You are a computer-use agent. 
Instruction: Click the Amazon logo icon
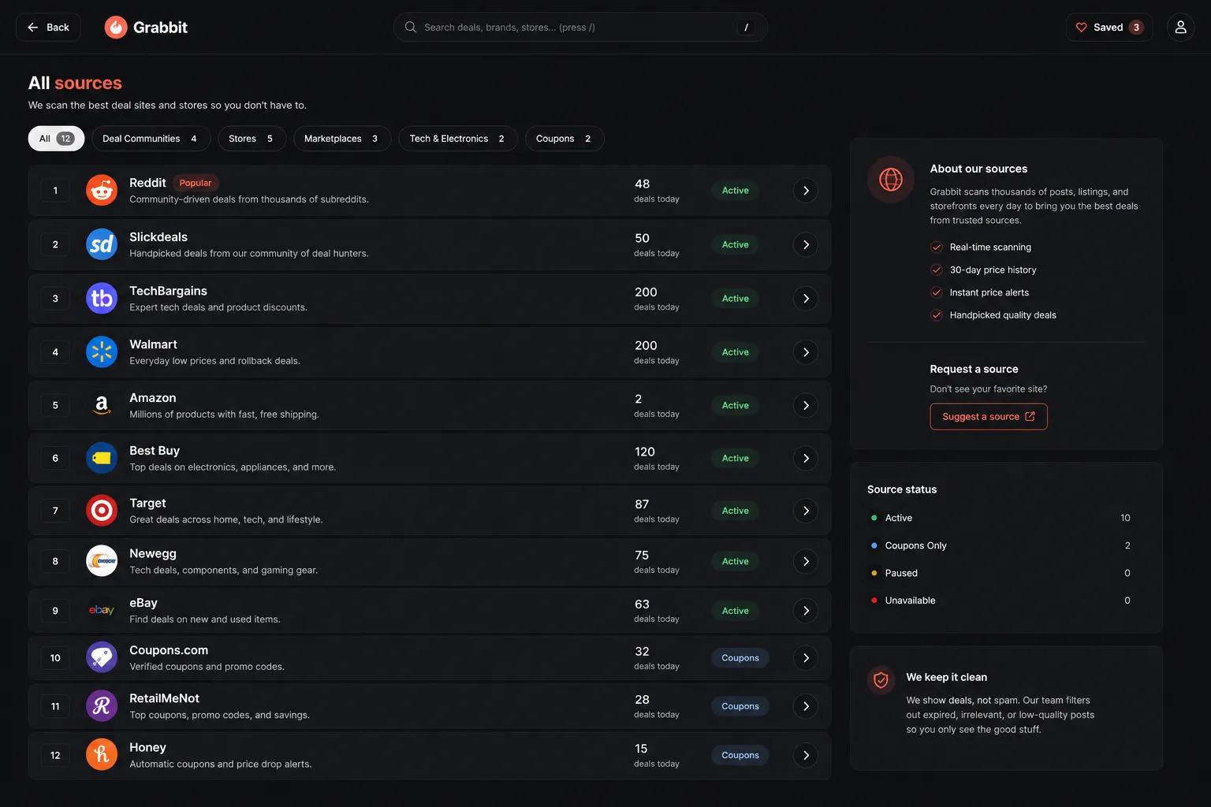pos(102,405)
